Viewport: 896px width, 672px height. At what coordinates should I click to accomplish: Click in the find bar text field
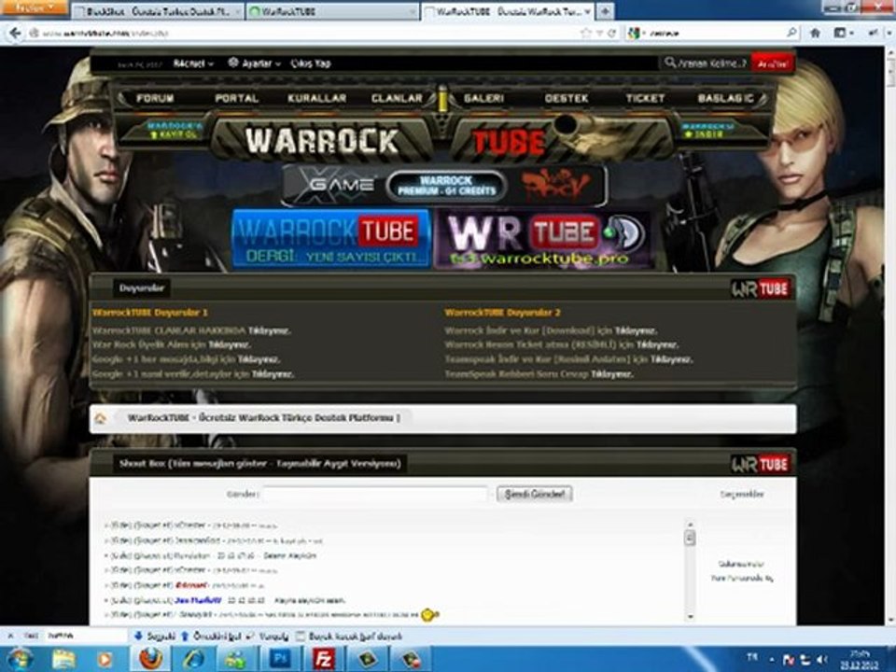pos(86,636)
